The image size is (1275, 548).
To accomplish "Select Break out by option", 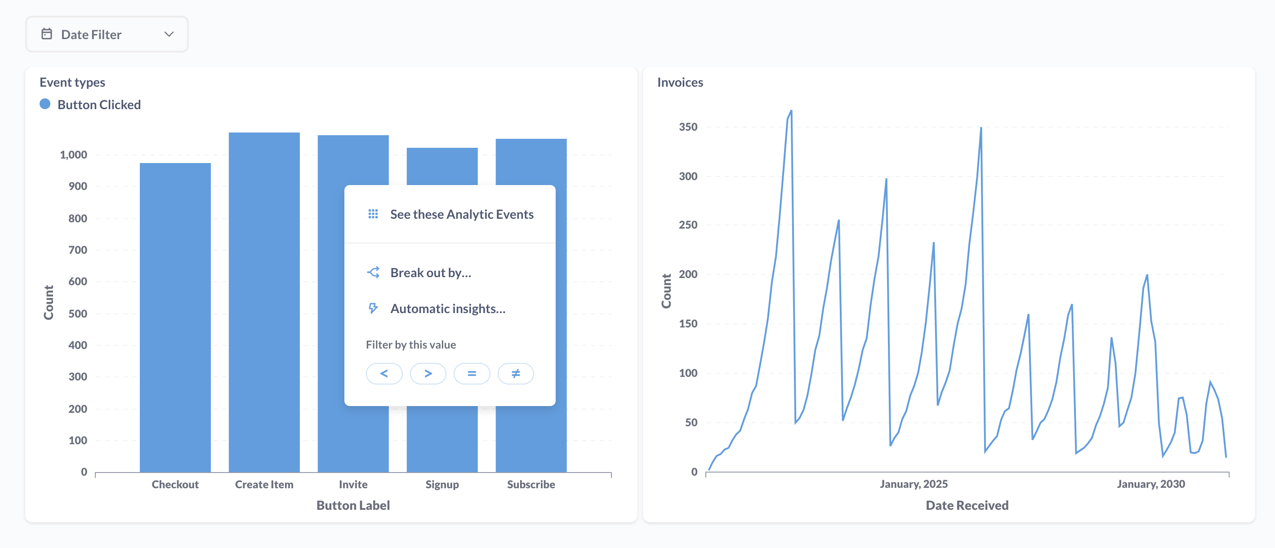I will (x=431, y=272).
